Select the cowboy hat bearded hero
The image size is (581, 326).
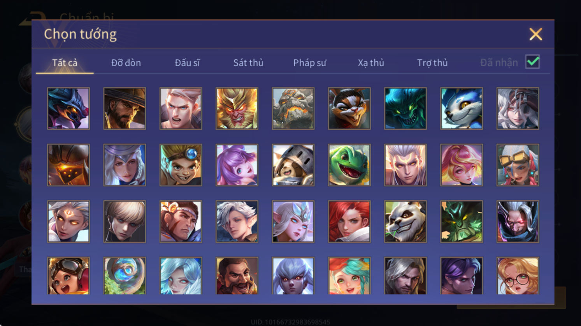[x=125, y=108]
